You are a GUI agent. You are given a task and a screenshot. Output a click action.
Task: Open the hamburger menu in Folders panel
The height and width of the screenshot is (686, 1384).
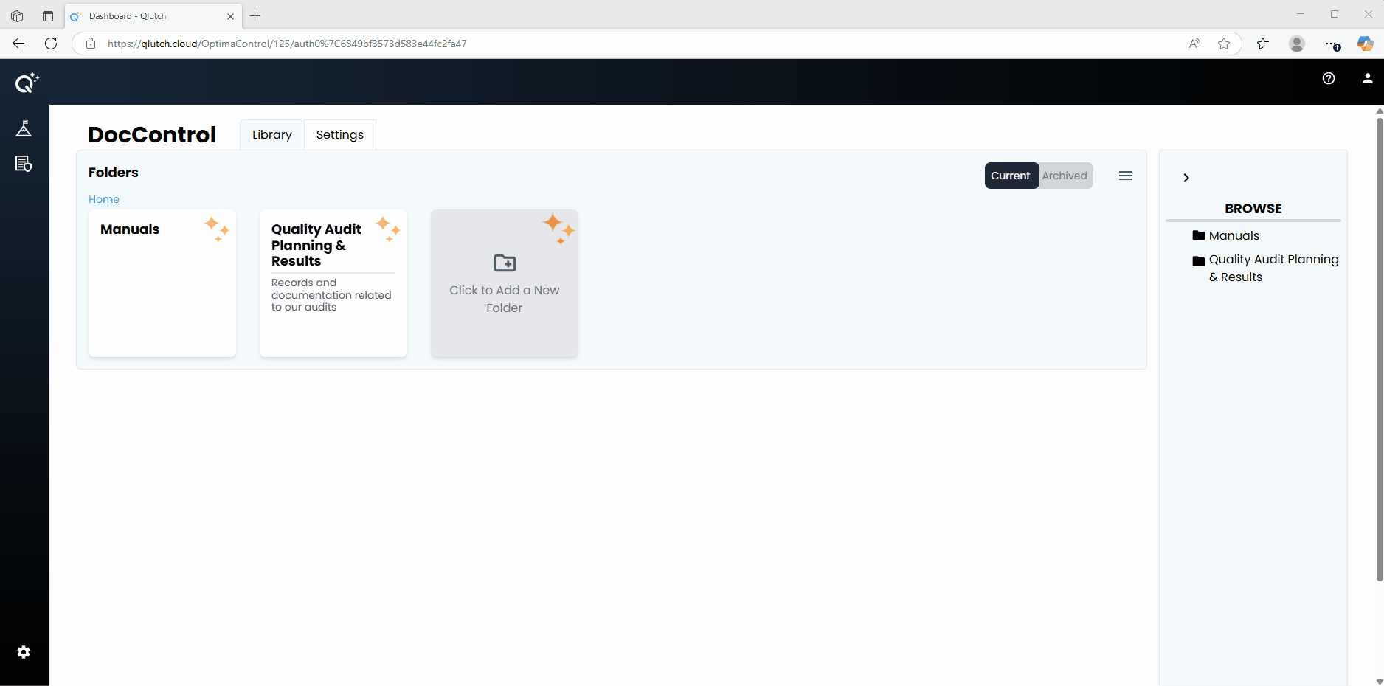tap(1126, 176)
